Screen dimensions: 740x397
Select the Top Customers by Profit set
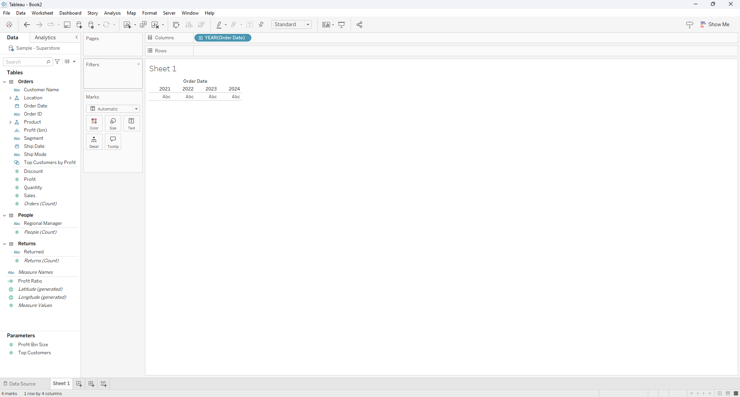click(x=50, y=162)
